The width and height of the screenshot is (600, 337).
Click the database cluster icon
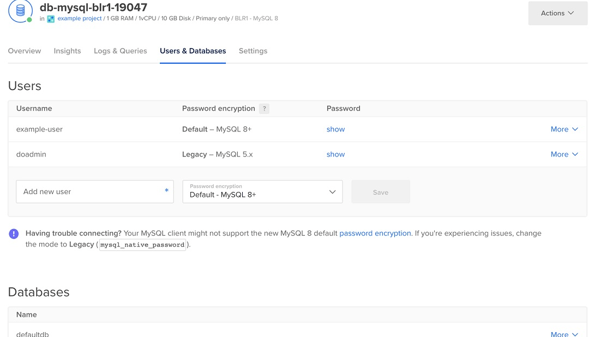tap(20, 11)
